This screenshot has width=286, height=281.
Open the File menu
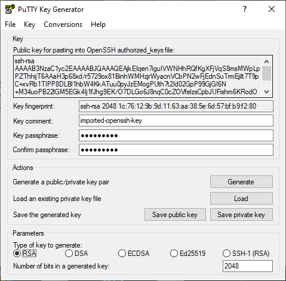[x=10, y=24]
